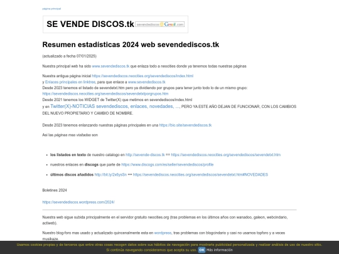This screenshot has width=339, height=254.
Task: Open Twitter(X)-NOTICIAS sevendediscos link
Action: click(x=115, y=106)
